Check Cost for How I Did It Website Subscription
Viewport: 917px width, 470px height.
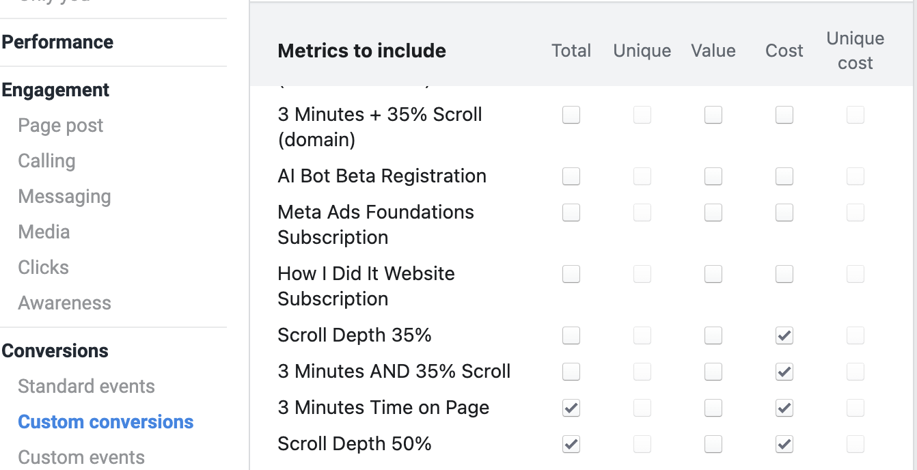tap(784, 274)
